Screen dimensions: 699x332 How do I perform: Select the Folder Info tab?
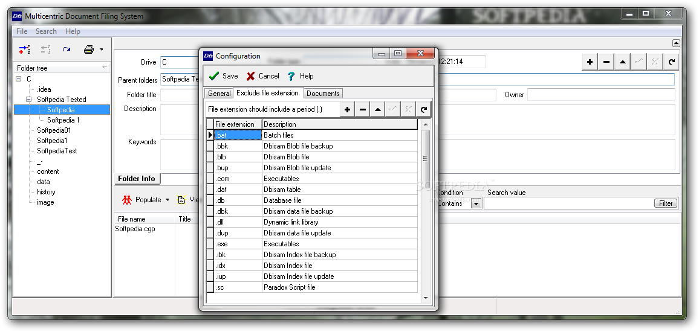[x=137, y=179]
